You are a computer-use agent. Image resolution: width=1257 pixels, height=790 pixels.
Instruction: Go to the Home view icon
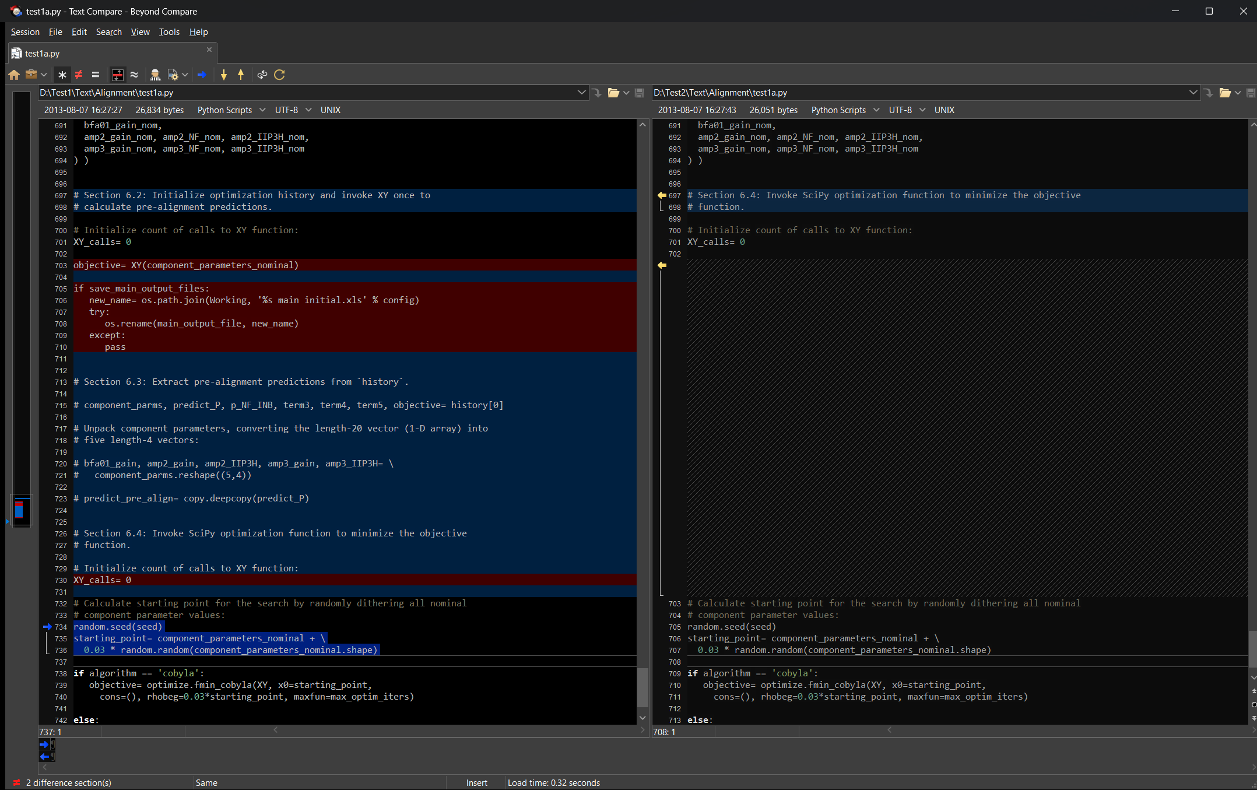[14, 75]
